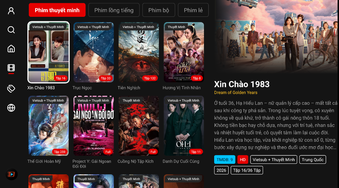This screenshot has height=188, width=339.
Task: Open the Danh Dự Cuối Cùng poster
Action: [x=184, y=126]
